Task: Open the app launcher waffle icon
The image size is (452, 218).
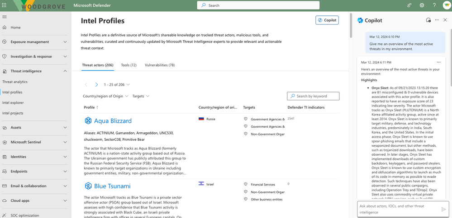Action: coord(5,5)
